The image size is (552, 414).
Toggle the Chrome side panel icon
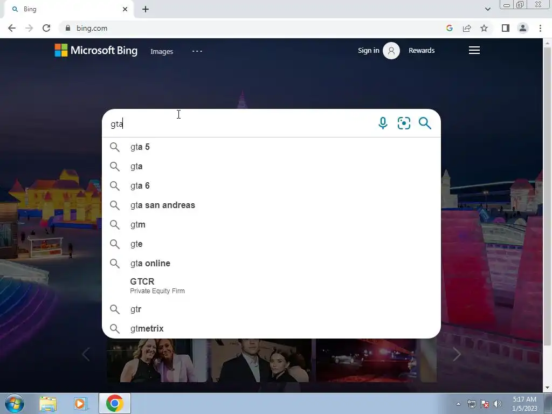point(506,28)
